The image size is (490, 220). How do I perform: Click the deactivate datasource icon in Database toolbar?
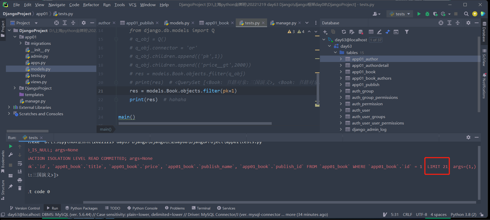point(361,32)
